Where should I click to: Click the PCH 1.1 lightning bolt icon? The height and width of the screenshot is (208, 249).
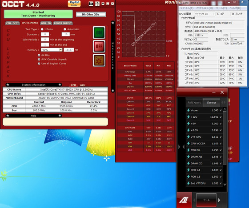click(189, 170)
